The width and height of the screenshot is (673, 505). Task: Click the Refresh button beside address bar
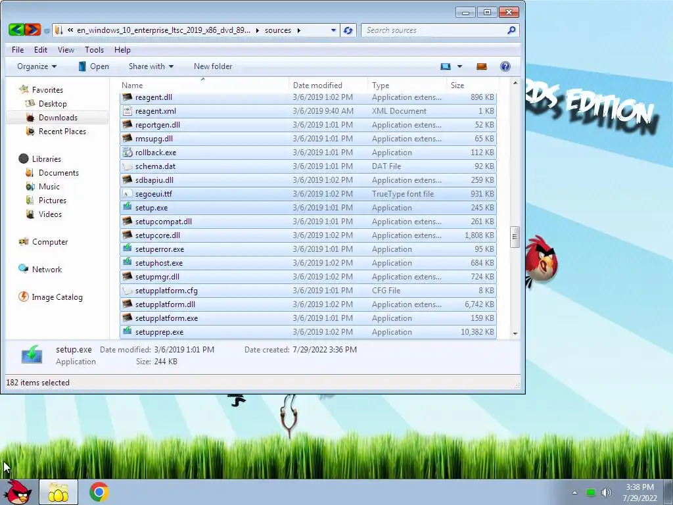point(348,30)
